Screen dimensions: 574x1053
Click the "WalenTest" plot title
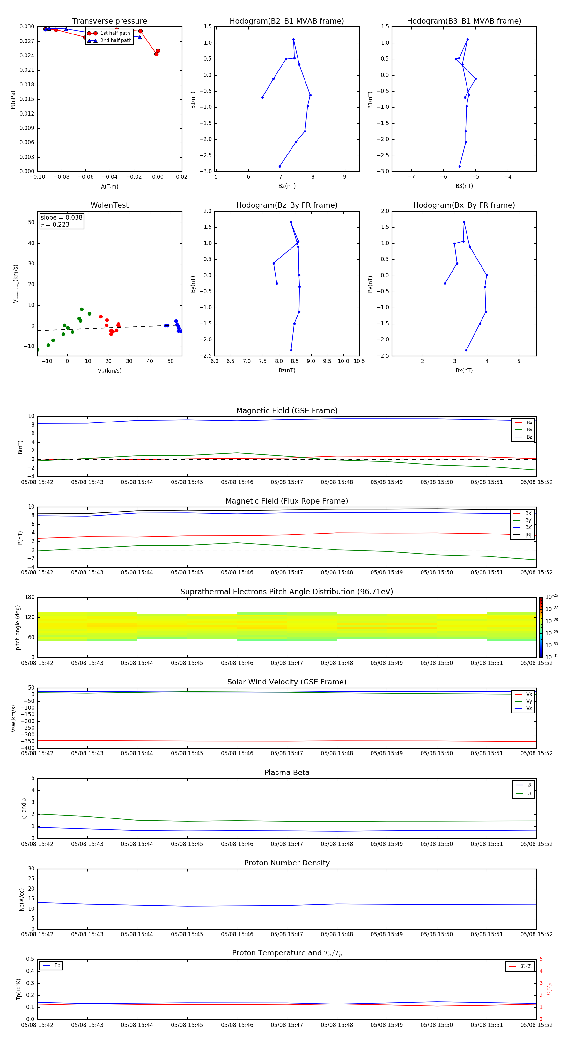109,205
